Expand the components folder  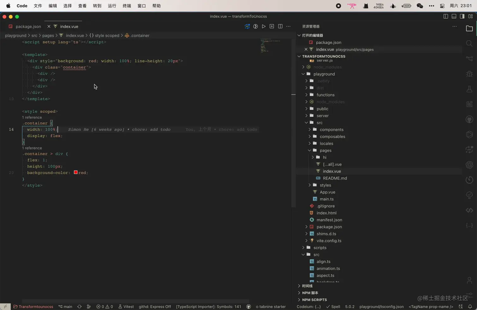[310, 129]
